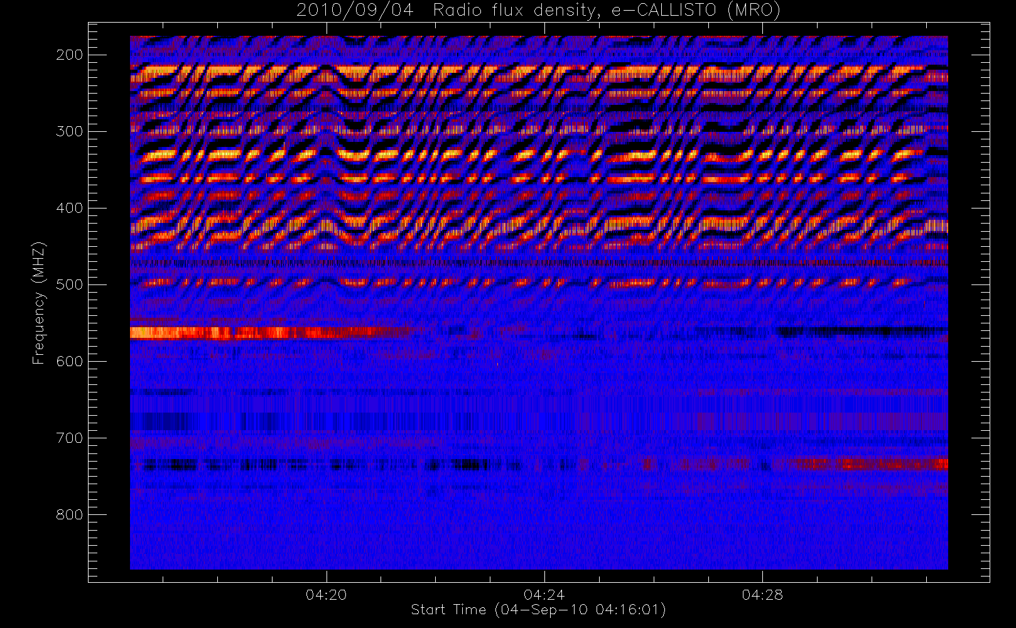The image size is (1016, 628).
Task: Click the 300 frequency tick label
Action: point(70,131)
